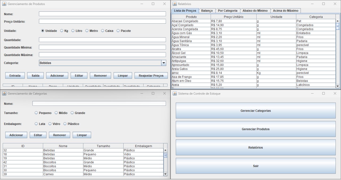Click the Saída button

pos(35,76)
